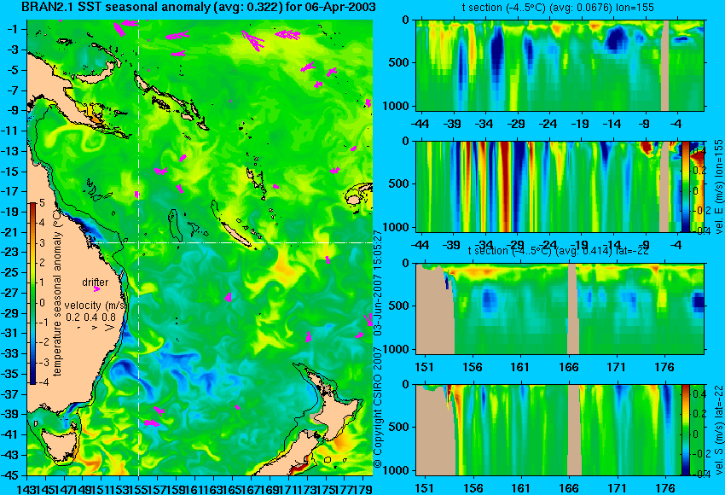The height and width of the screenshot is (495, 725).
Task: Click the 'vel. E (m/s) lon=155' axis label
Action: 719,186
